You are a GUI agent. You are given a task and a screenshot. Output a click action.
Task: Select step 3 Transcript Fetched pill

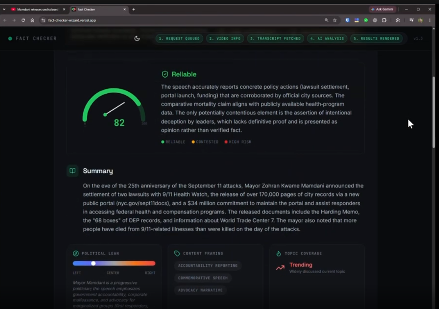[275, 38]
